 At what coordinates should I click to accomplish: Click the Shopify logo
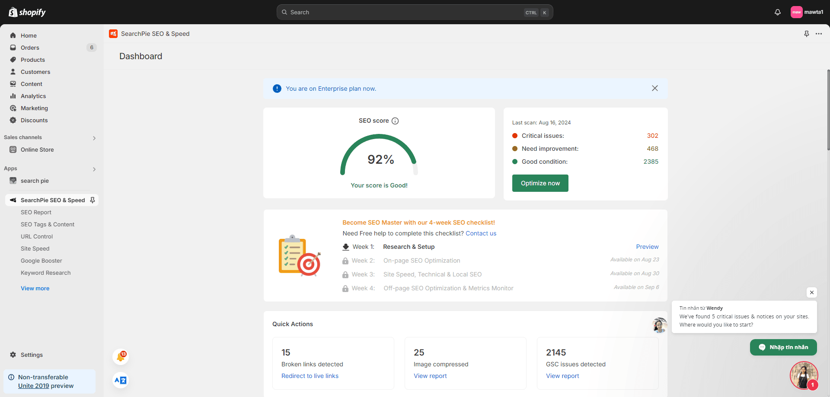pyautogui.click(x=27, y=12)
